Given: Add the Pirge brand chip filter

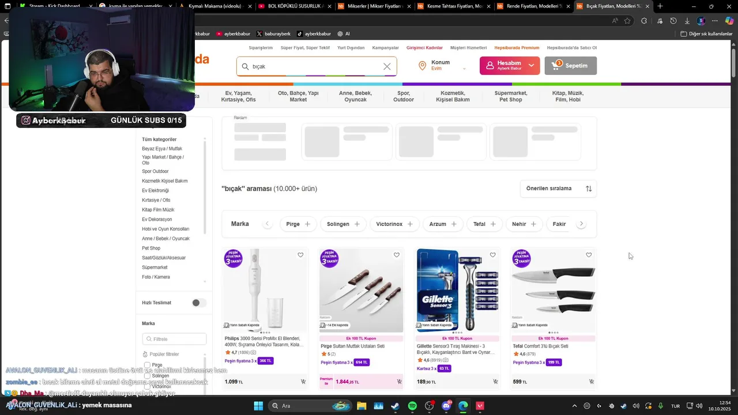Looking at the screenshot, I should (298, 224).
